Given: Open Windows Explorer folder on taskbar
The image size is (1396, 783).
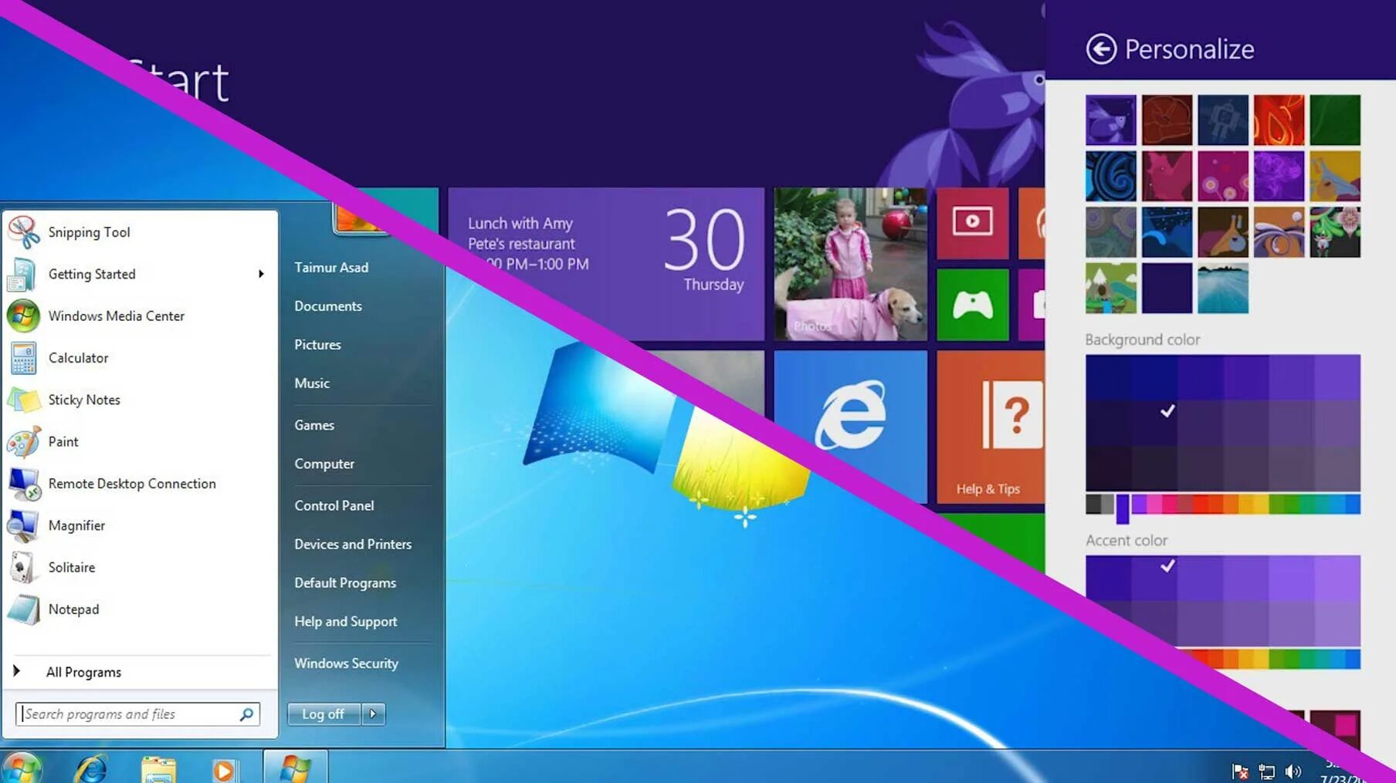Looking at the screenshot, I should [x=158, y=770].
